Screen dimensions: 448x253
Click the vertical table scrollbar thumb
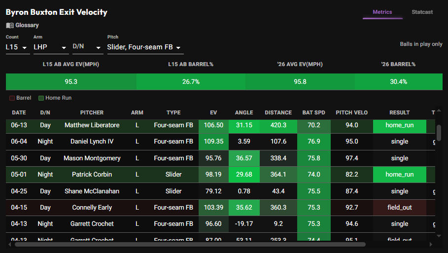439,133
